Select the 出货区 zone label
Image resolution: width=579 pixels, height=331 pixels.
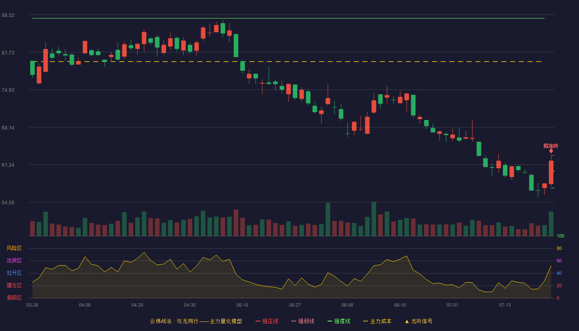tap(14, 261)
